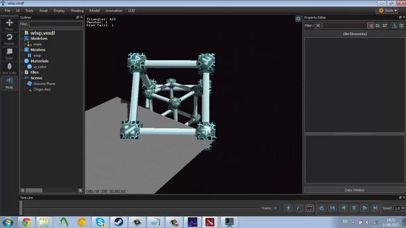Screen dimensions: 406x228
Task: Select the Files node in Outliner
Action: point(34,72)
